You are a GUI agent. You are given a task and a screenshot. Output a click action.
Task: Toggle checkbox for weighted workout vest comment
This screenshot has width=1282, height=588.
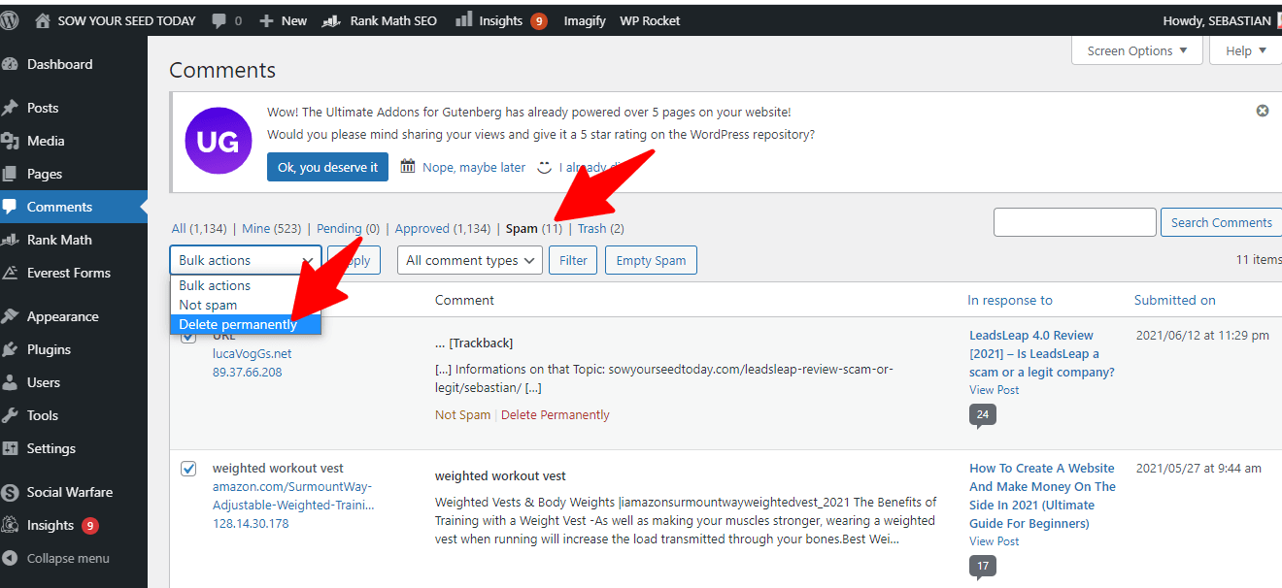point(188,469)
